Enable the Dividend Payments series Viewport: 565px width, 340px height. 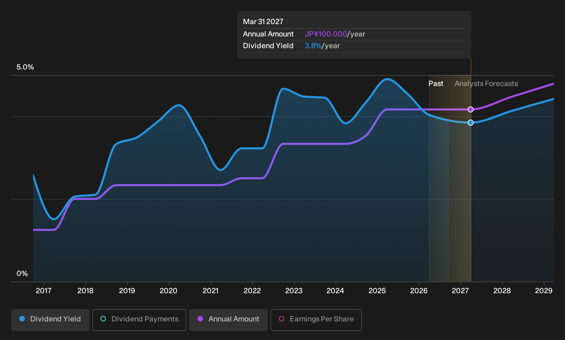139,320
